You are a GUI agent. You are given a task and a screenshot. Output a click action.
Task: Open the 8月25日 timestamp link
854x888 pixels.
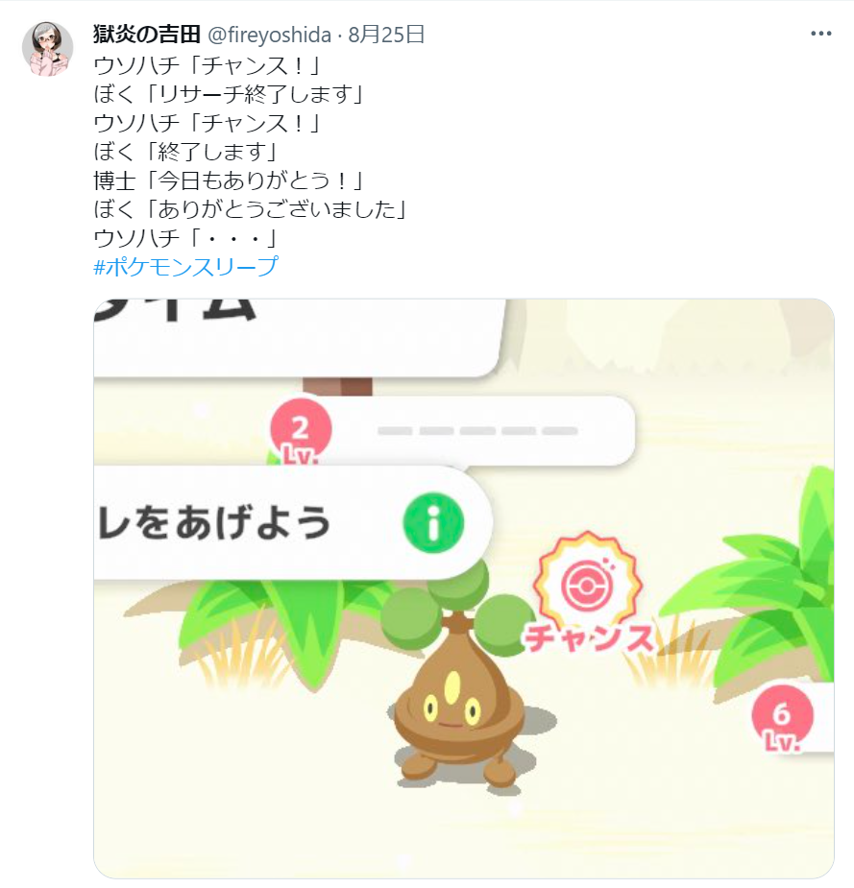click(386, 36)
